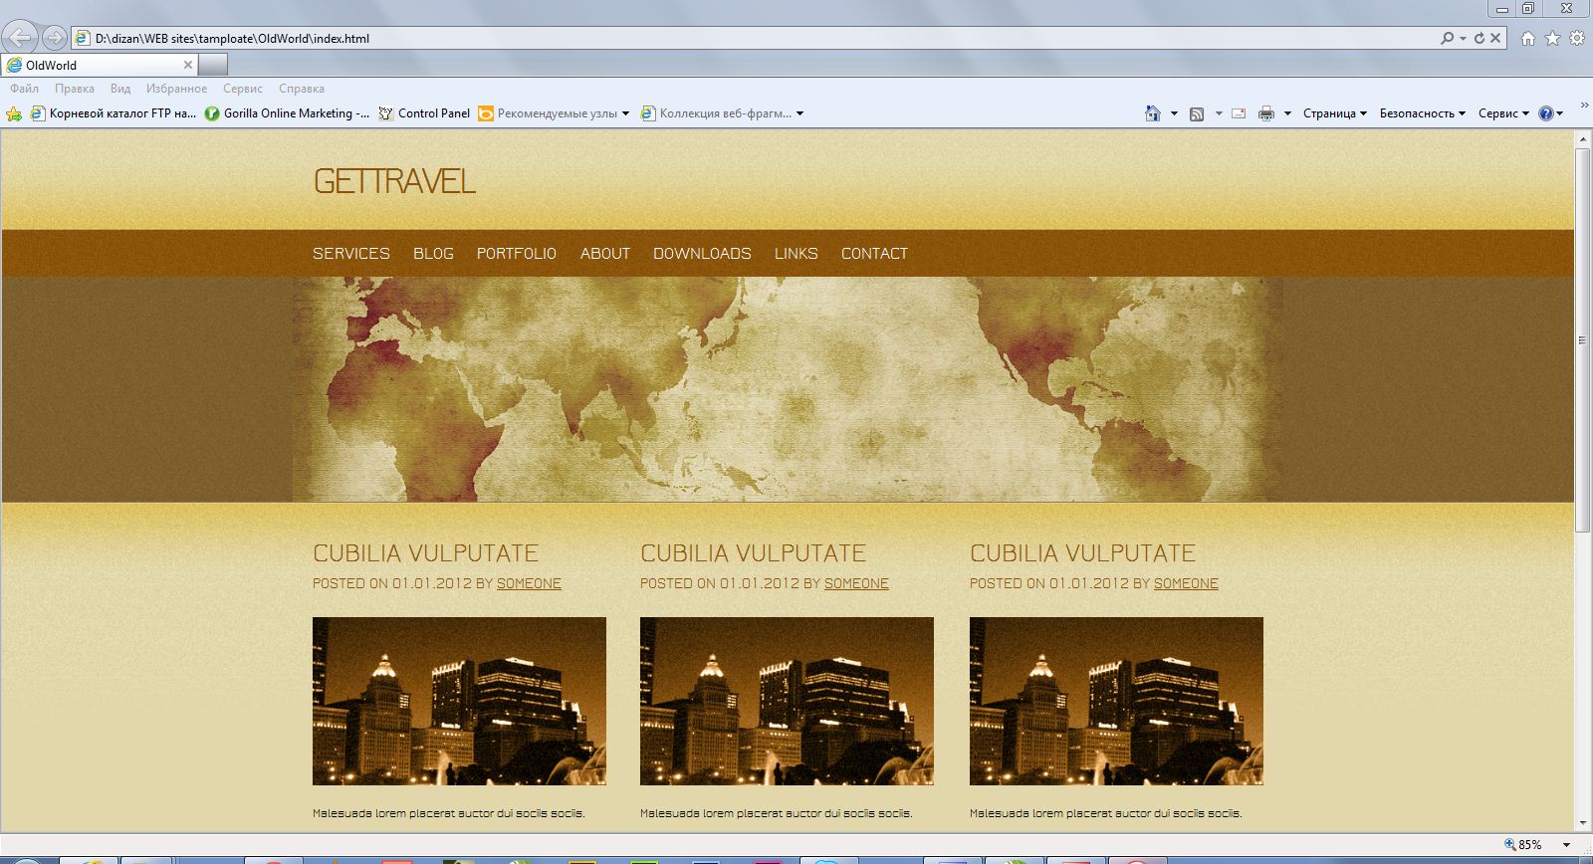Open the DOWNLOADS navigation link
The width and height of the screenshot is (1593, 864).
(702, 254)
